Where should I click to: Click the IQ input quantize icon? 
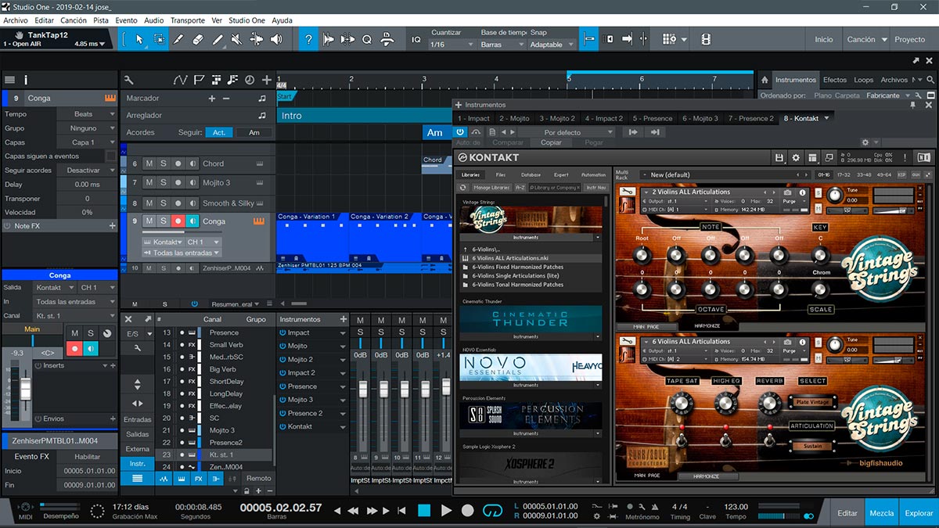click(x=416, y=39)
